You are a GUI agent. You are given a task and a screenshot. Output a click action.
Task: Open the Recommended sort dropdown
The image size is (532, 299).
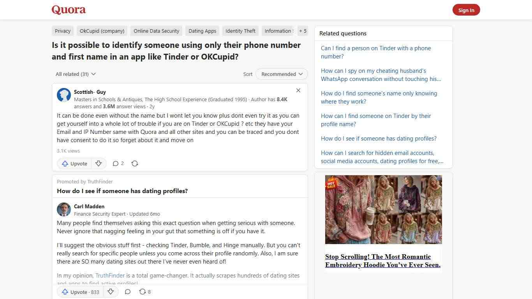coord(281,74)
